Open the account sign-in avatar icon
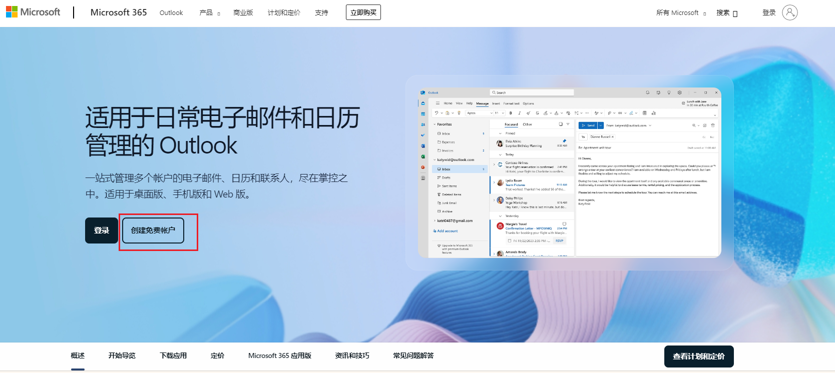This screenshot has width=835, height=373. [789, 12]
